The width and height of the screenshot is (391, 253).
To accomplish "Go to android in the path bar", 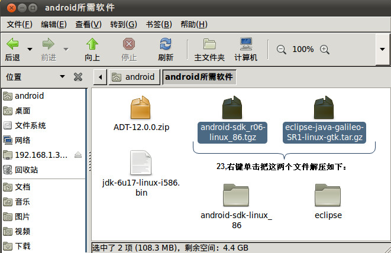I will coord(134,77).
